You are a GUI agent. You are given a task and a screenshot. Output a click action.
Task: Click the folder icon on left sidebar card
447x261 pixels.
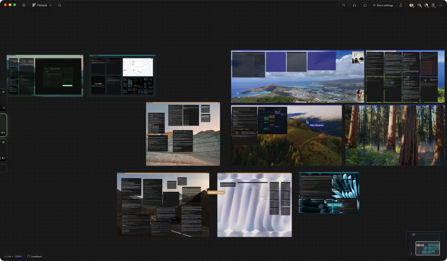tap(4, 108)
